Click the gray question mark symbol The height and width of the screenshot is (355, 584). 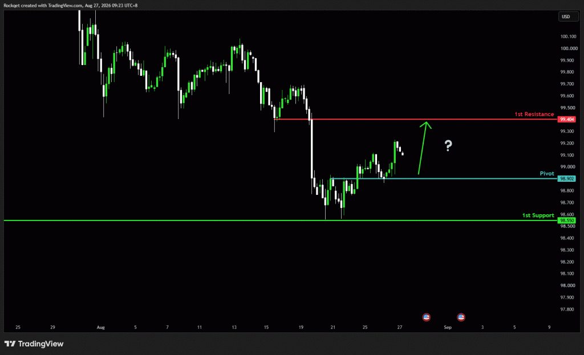click(448, 145)
